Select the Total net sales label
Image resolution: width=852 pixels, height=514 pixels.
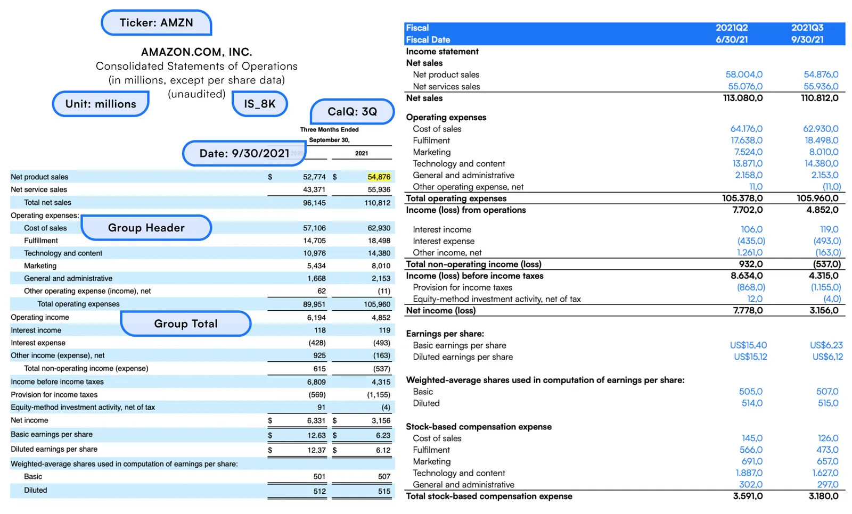point(47,202)
